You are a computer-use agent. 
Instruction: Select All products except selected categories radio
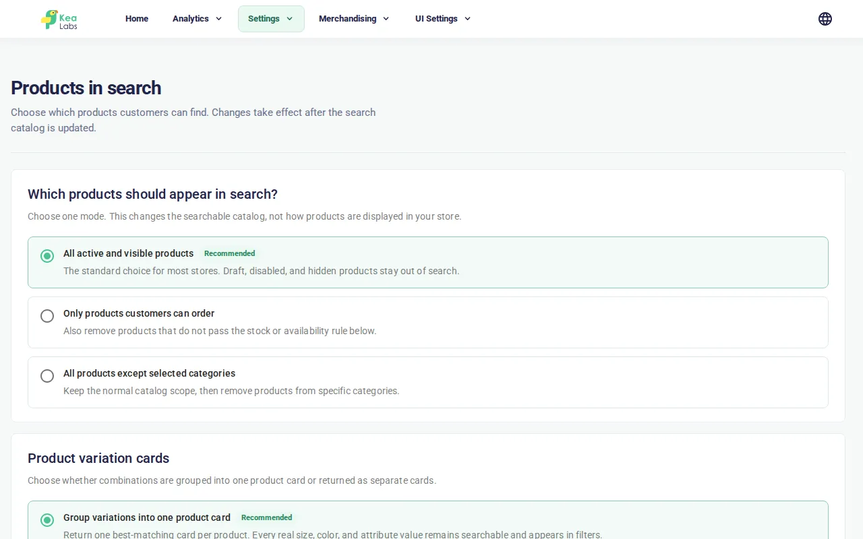47,376
